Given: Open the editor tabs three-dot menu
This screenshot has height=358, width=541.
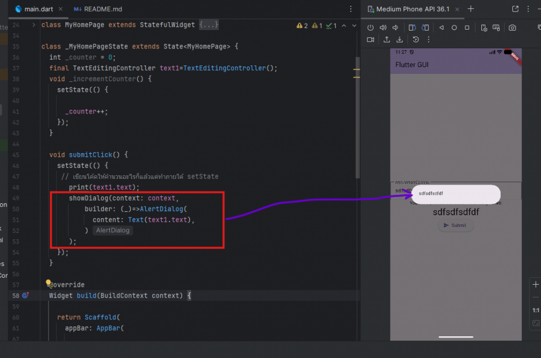Looking at the screenshot, I should pos(351,9).
